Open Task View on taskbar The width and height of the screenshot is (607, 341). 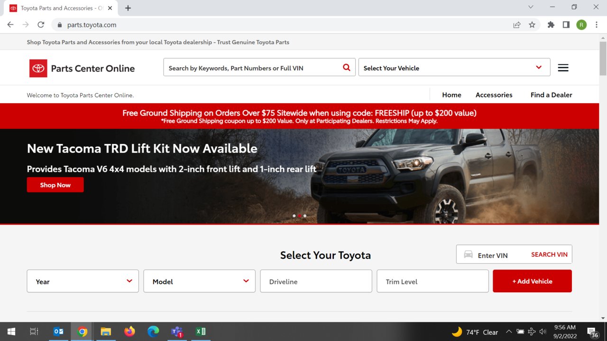[34, 332]
